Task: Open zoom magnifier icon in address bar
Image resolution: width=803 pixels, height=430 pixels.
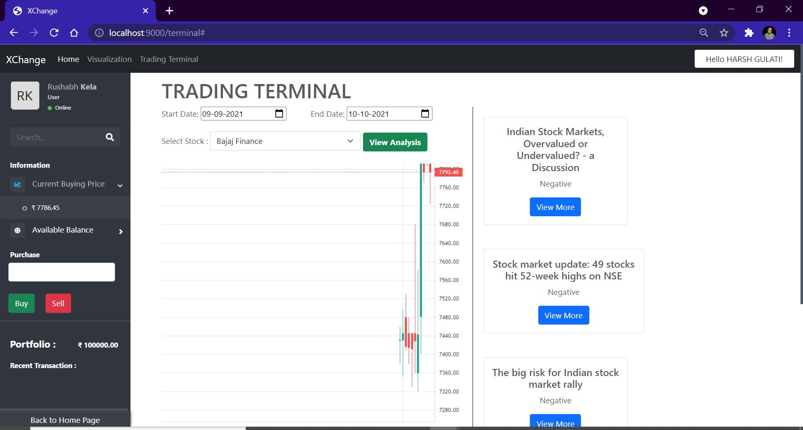Action: pos(704,33)
